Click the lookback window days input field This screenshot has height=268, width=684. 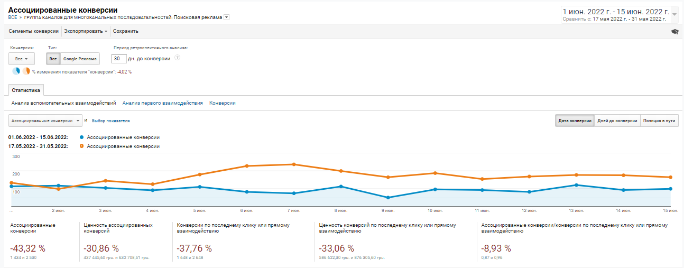119,59
